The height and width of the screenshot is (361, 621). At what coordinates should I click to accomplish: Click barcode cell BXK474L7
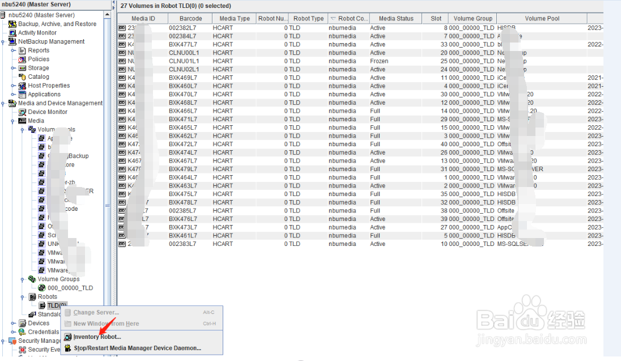[183, 152]
